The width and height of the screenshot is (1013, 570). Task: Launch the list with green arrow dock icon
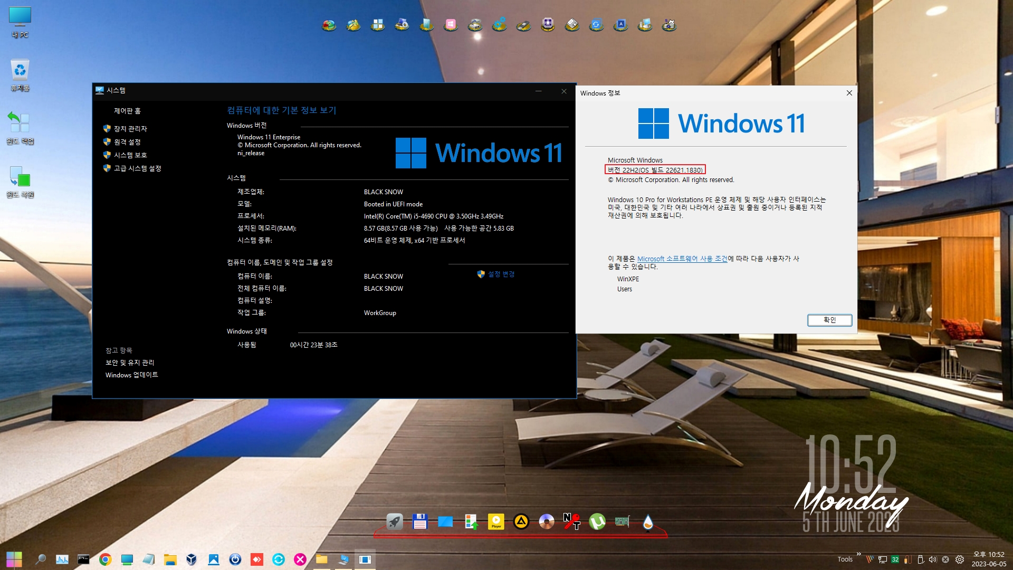[471, 522]
